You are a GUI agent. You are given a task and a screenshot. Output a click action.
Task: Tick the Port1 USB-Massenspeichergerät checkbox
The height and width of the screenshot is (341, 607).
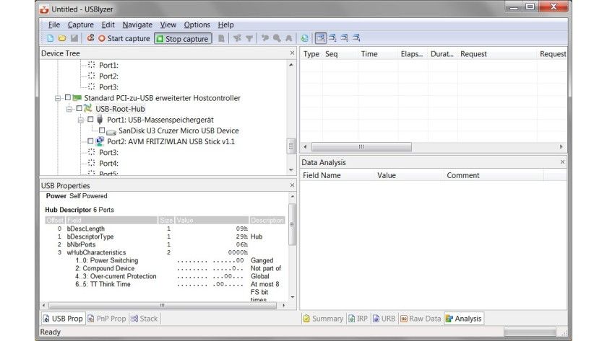[x=90, y=119]
